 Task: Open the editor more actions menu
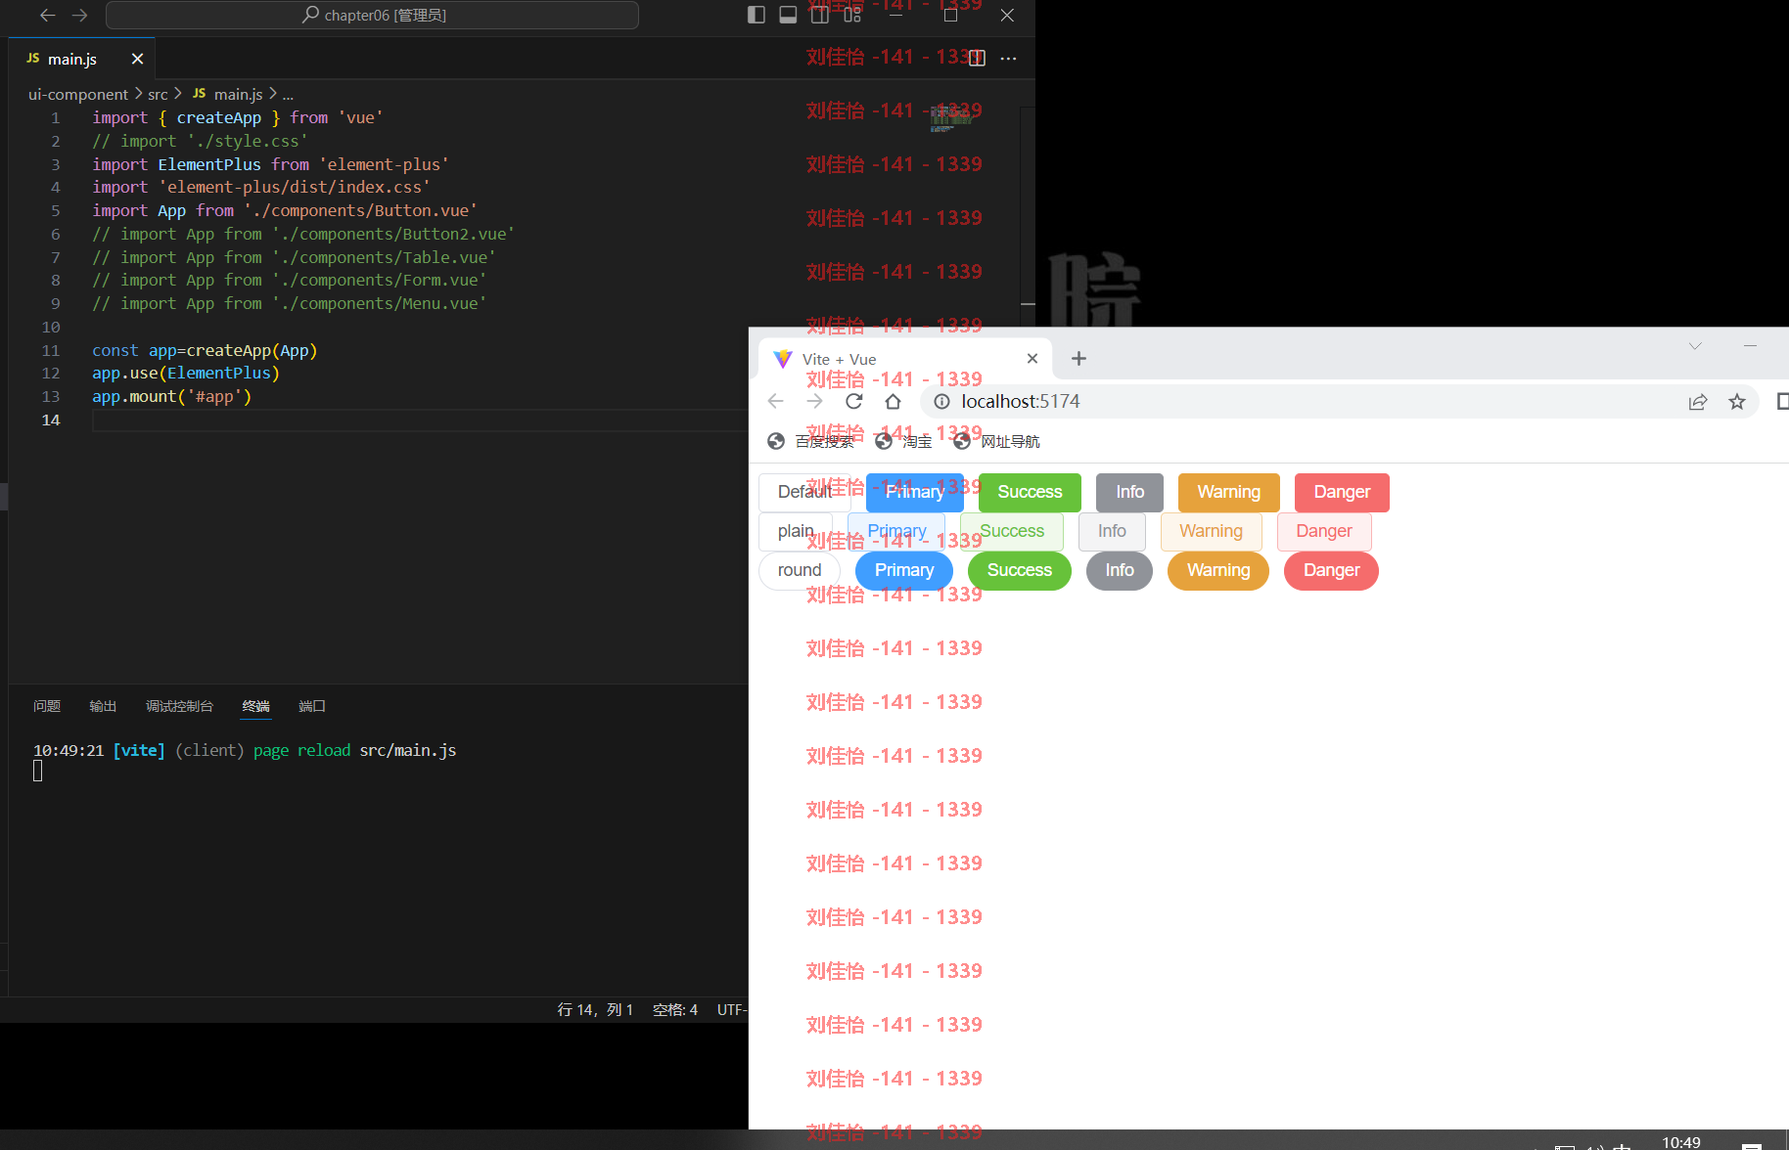(x=1008, y=59)
